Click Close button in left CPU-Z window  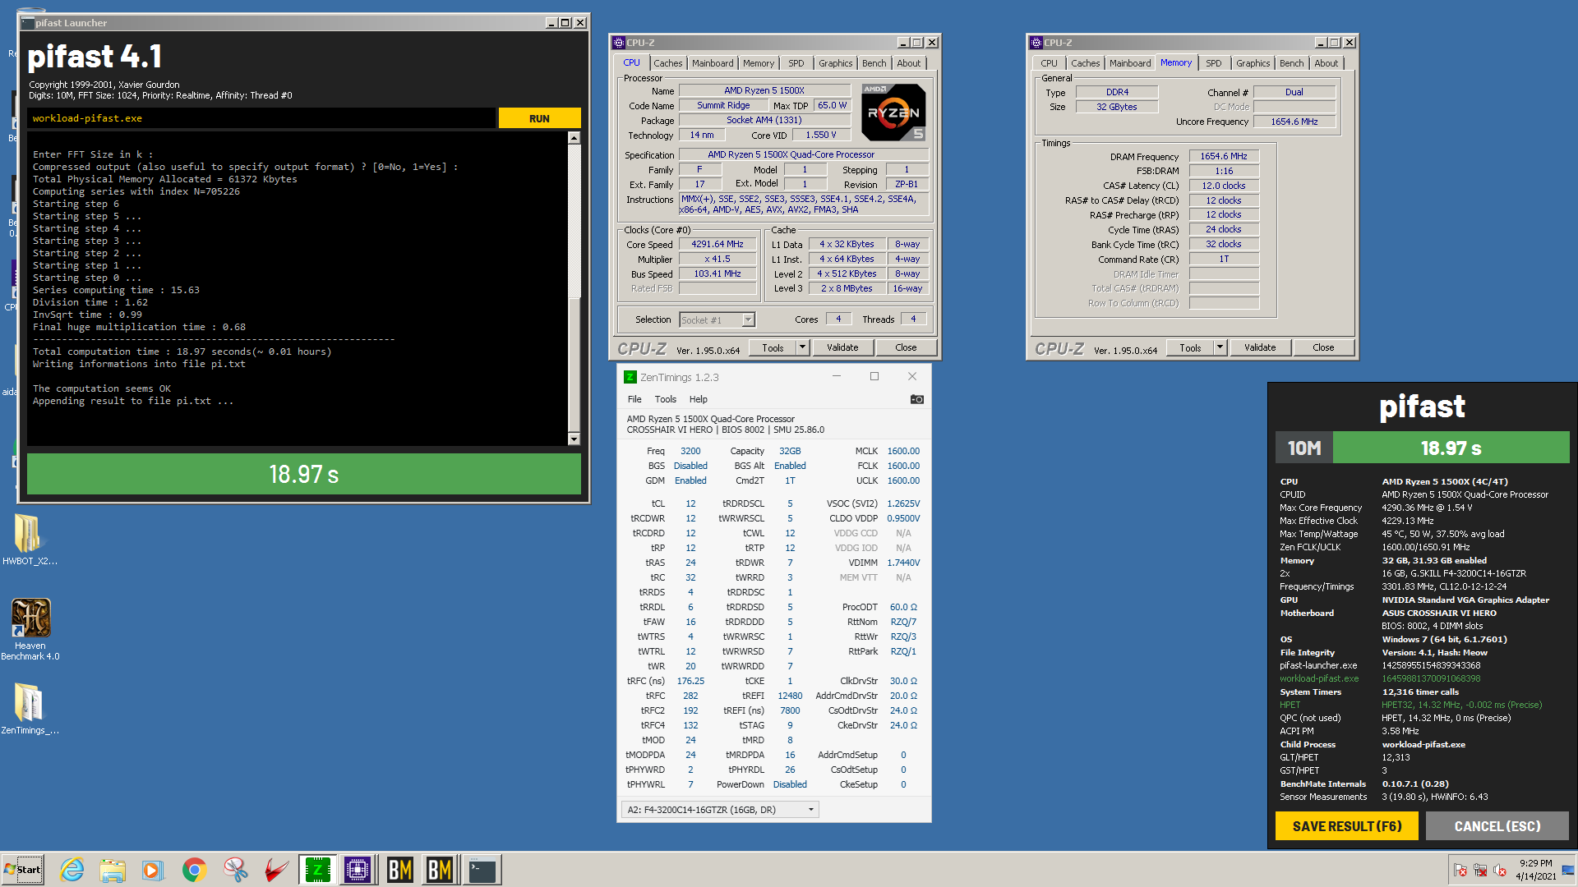(x=906, y=348)
